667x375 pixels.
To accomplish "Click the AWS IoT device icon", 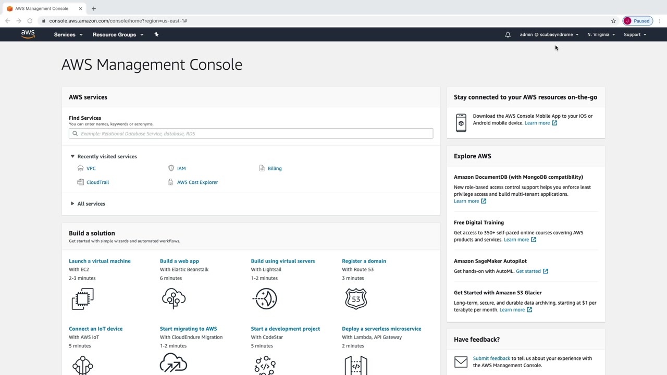I will pos(83,365).
